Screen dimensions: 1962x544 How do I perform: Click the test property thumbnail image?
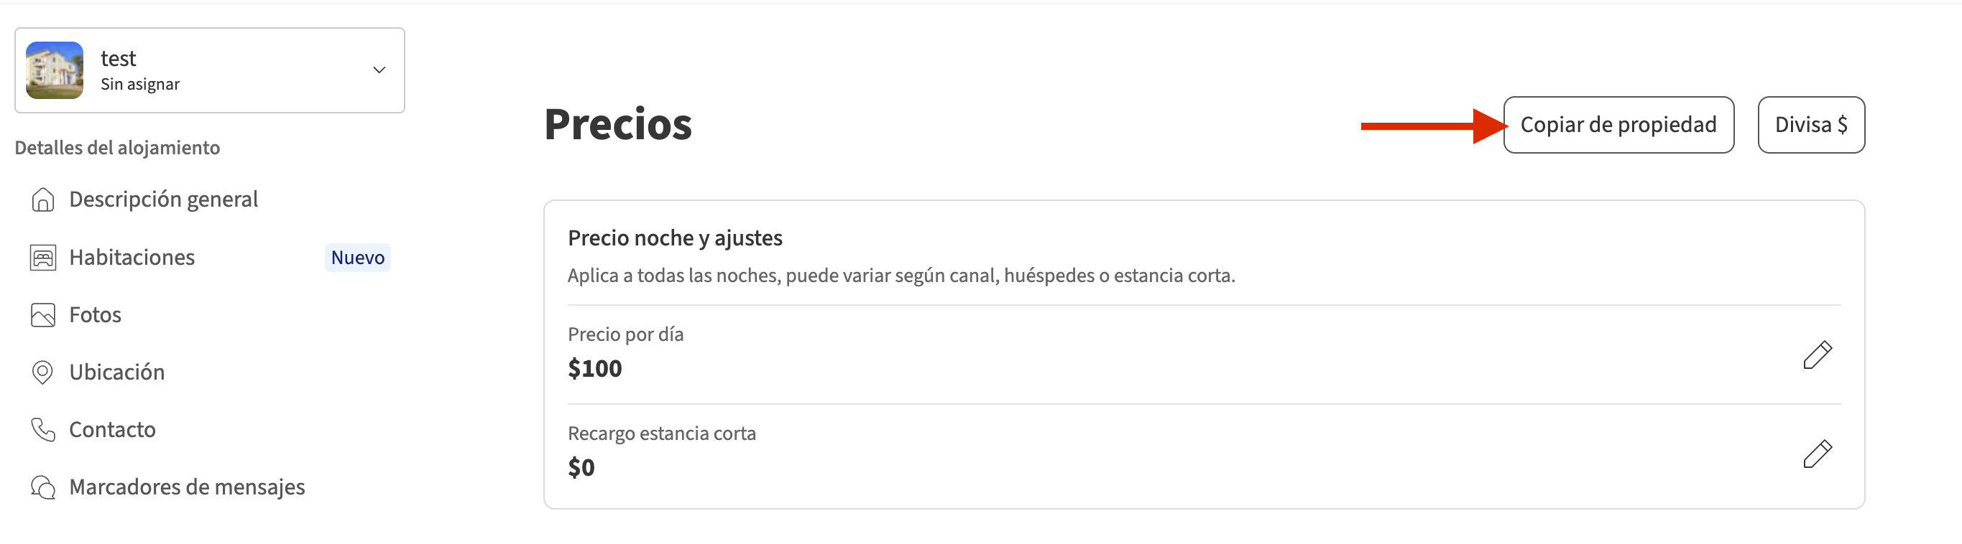pyautogui.click(x=54, y=70)
